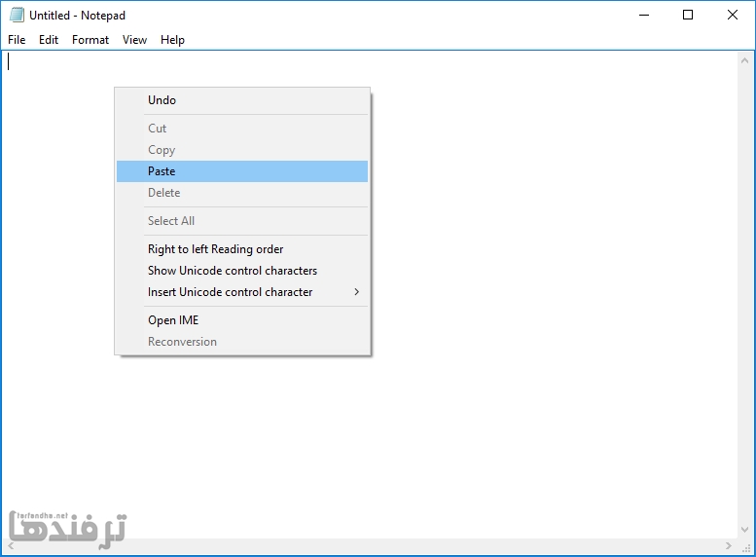Select Copy in the context menu
This screenshot has width=756, height=557.
coord(242,150)
